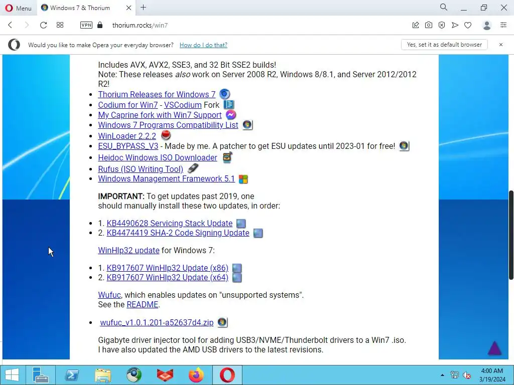Click the blue document icon beside Codium
514x385 pixels.
[x=229, y=104]
